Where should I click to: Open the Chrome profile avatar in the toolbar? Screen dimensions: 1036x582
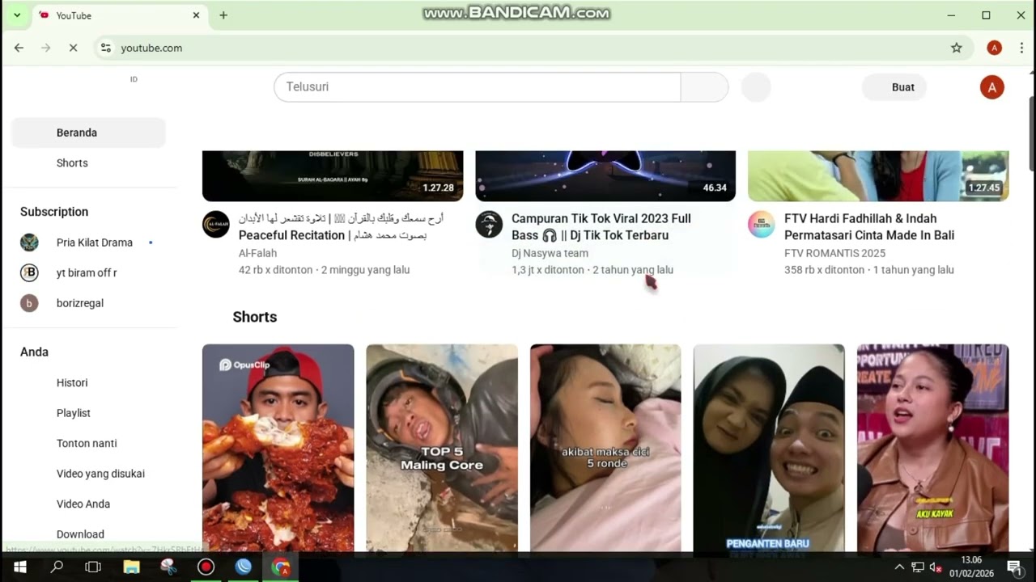995,48
